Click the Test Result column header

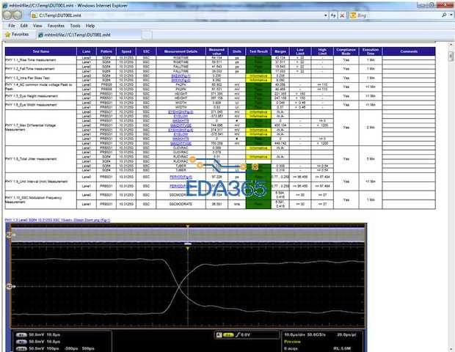click(x=258, y=51)
